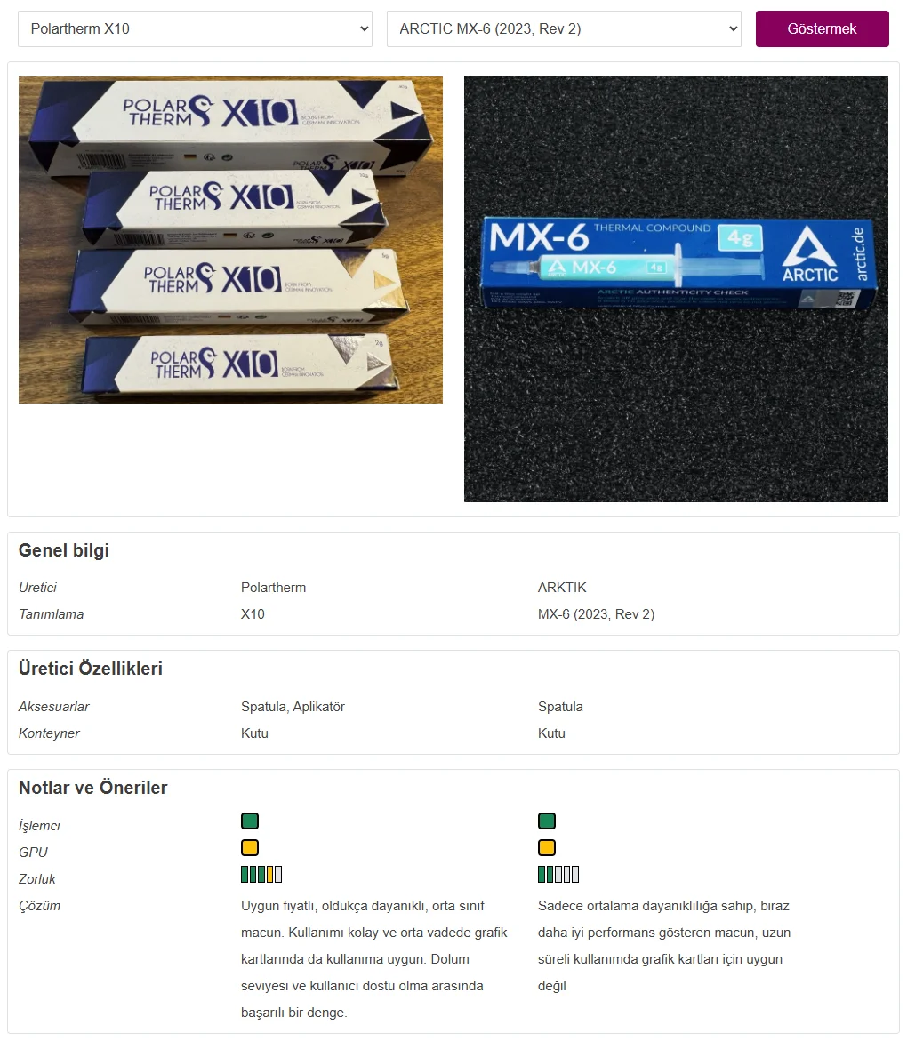Click the Spatula, Aplikatör accessories text

pyautogui.click(x=293, y=707)
